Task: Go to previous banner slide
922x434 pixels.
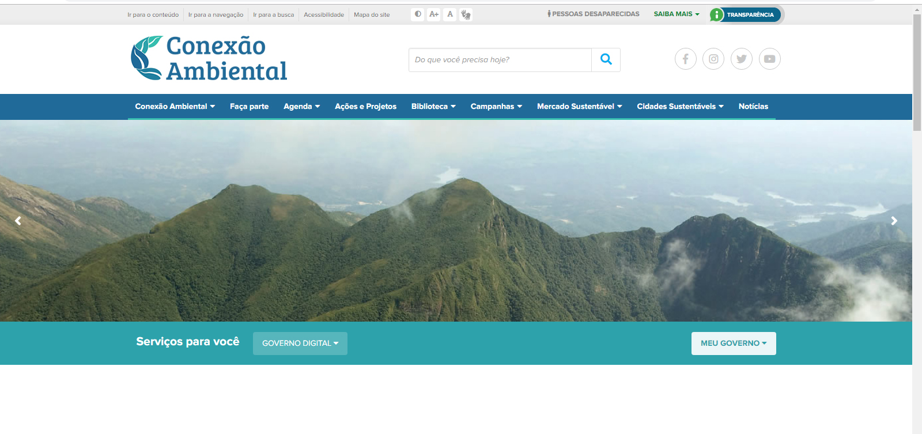Action: click(x=18, y=221)
